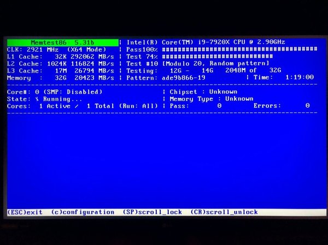The image size is (328, 245).
Task: Click the Memory 32G 20423 MB/s row
Action: click(61, 78)
